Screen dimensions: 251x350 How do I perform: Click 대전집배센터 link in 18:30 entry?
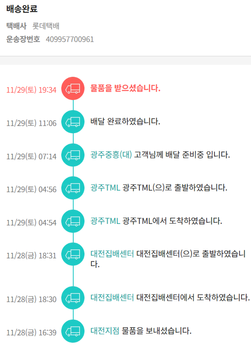click(x=112, y=297)
